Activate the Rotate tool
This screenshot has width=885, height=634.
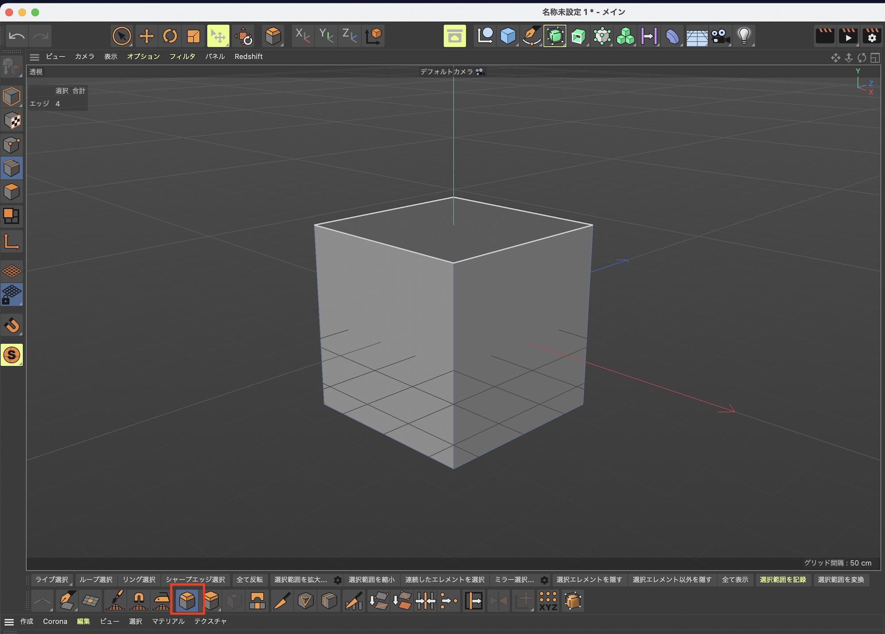pyautogui.click(x=170, y=36)
